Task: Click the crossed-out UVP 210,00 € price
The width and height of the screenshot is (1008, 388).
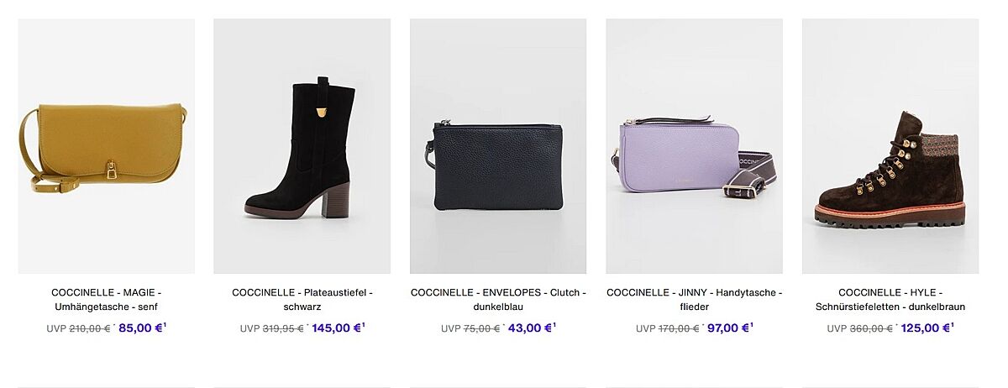Action: click(x=78, y=328)
